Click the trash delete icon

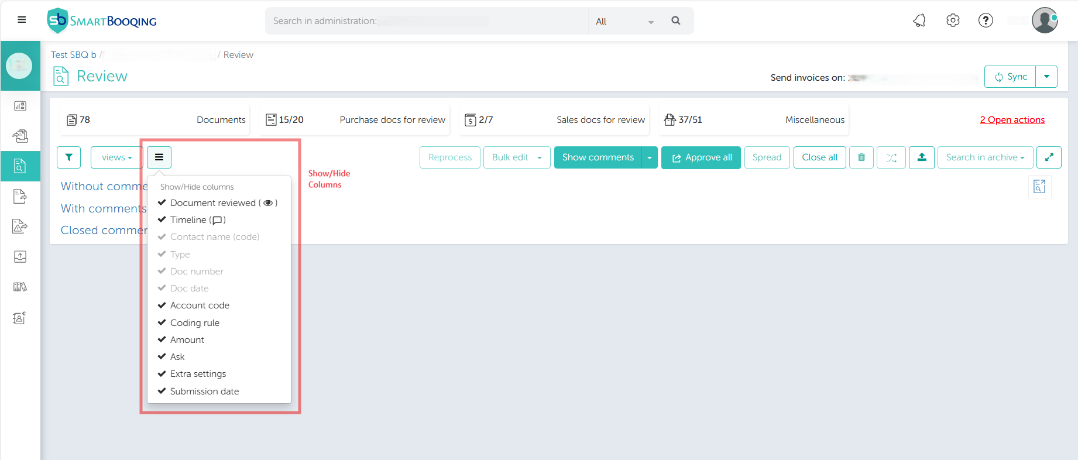pyautogui.click(x=861, y=157)
